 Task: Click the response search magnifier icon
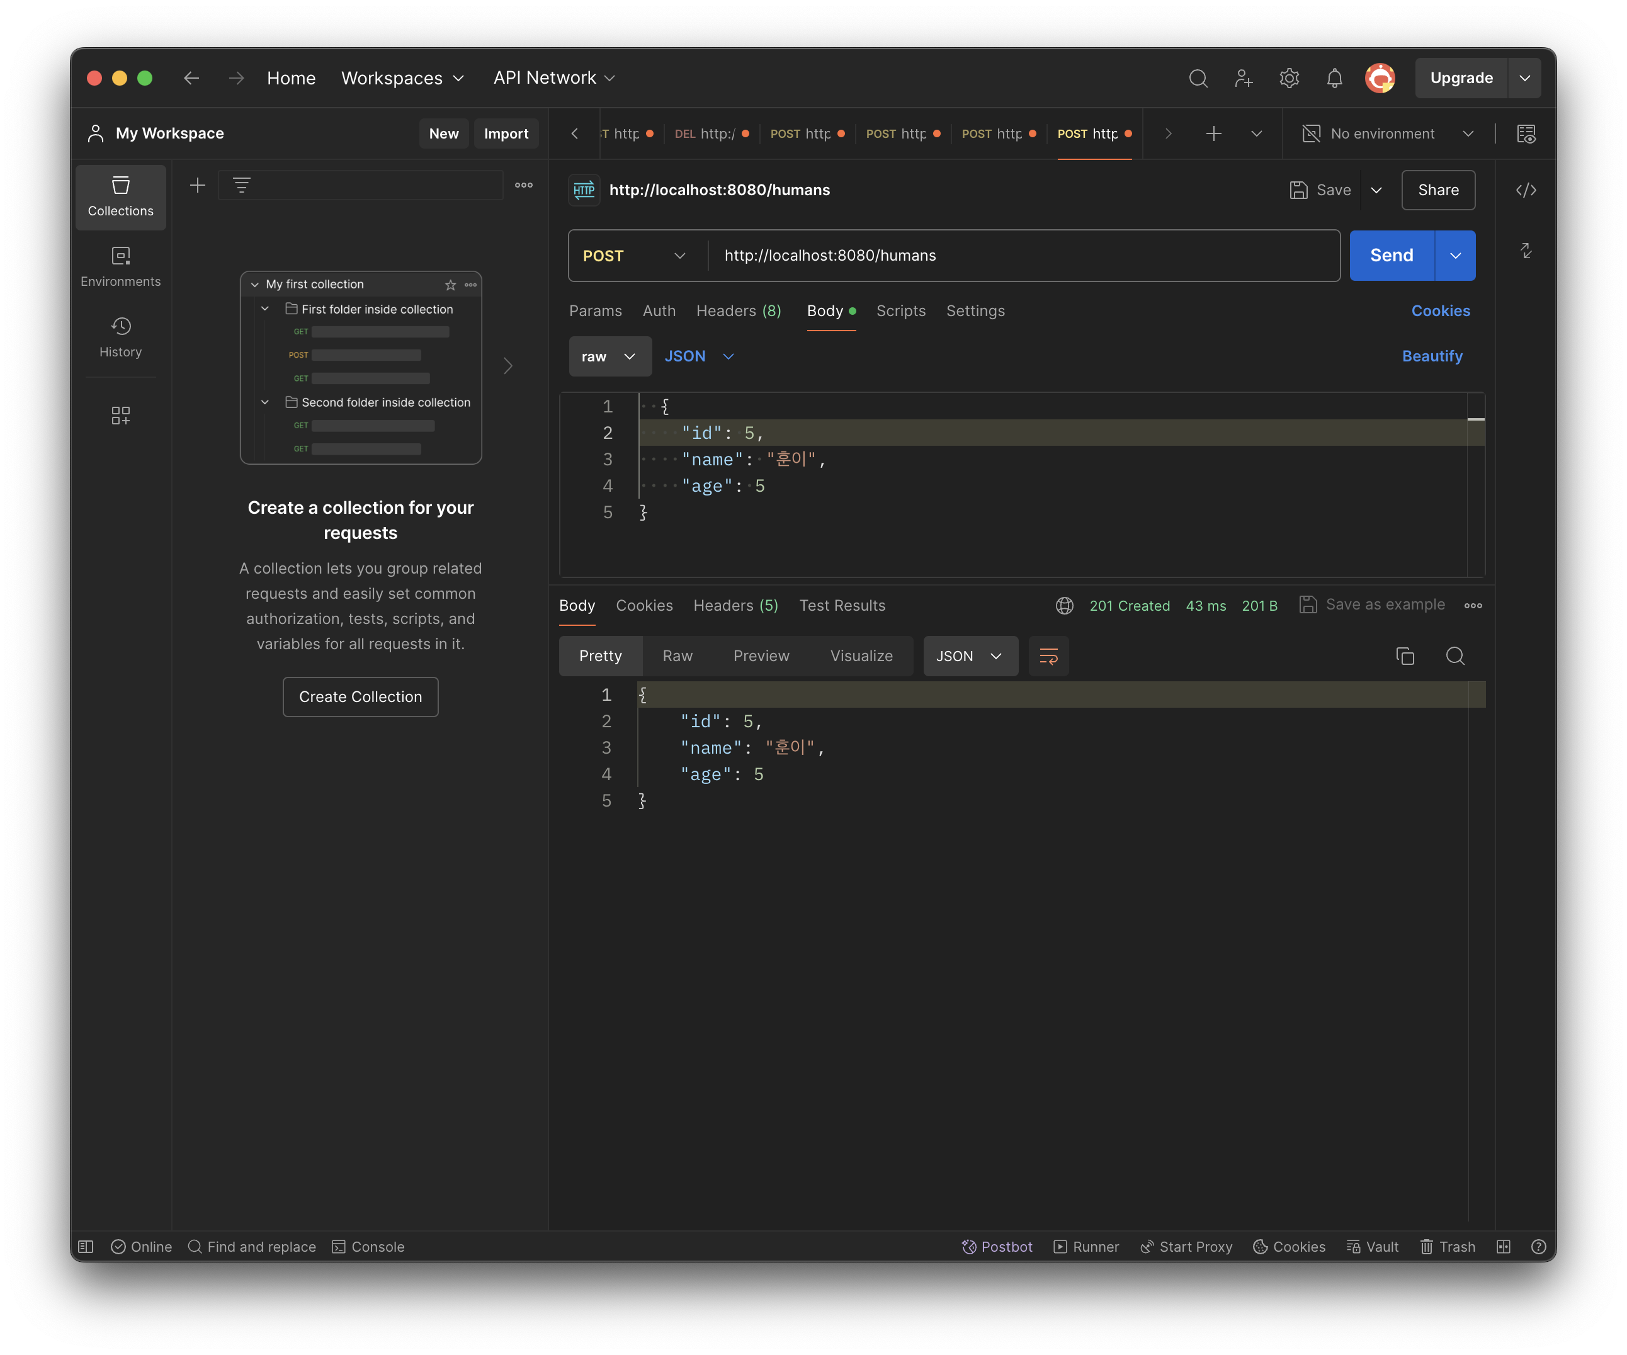pyautogui.click(x=1455, y=656)
